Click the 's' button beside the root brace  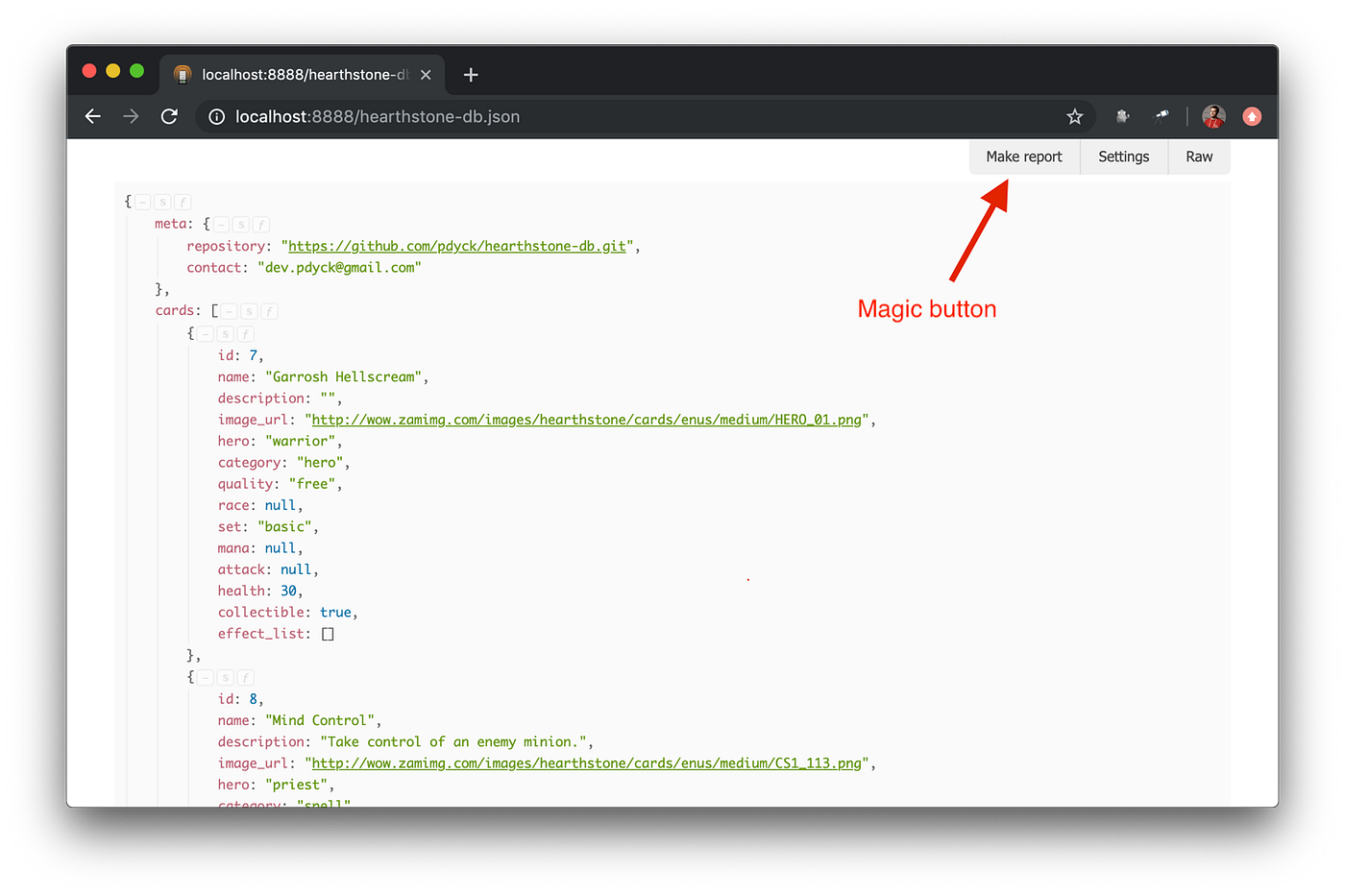coord(162,202)
